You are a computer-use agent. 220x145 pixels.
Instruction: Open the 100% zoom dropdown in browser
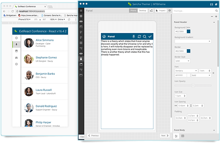pos(53,19)
